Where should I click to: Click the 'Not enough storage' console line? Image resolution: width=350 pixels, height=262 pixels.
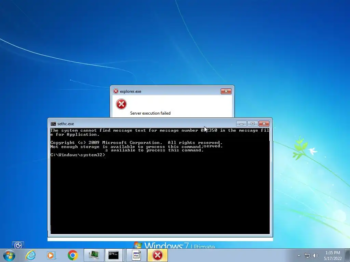click(127, 147)
